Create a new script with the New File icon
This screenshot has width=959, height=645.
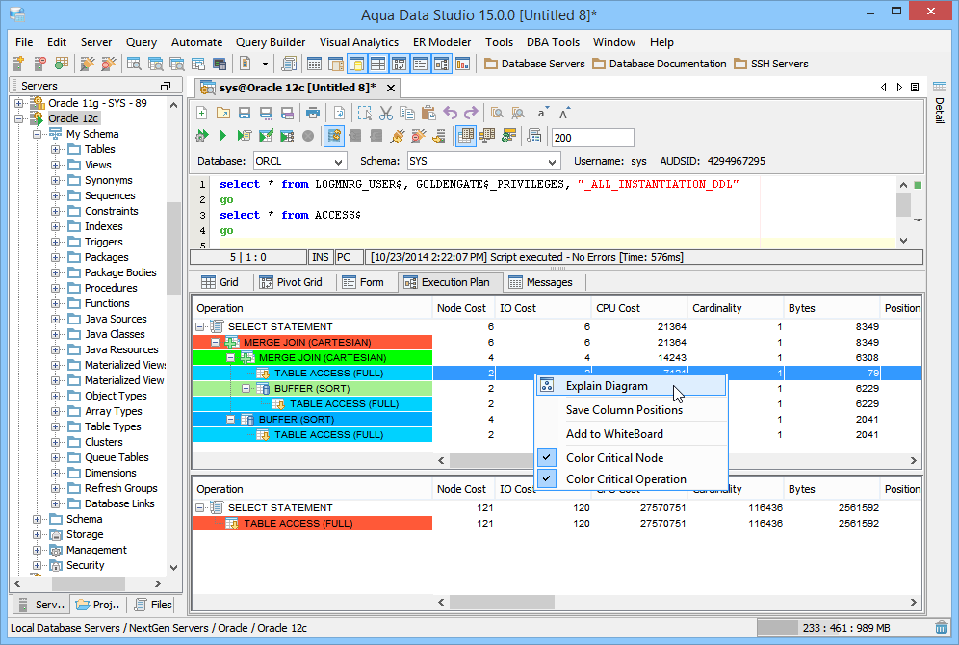pos(202,113)
